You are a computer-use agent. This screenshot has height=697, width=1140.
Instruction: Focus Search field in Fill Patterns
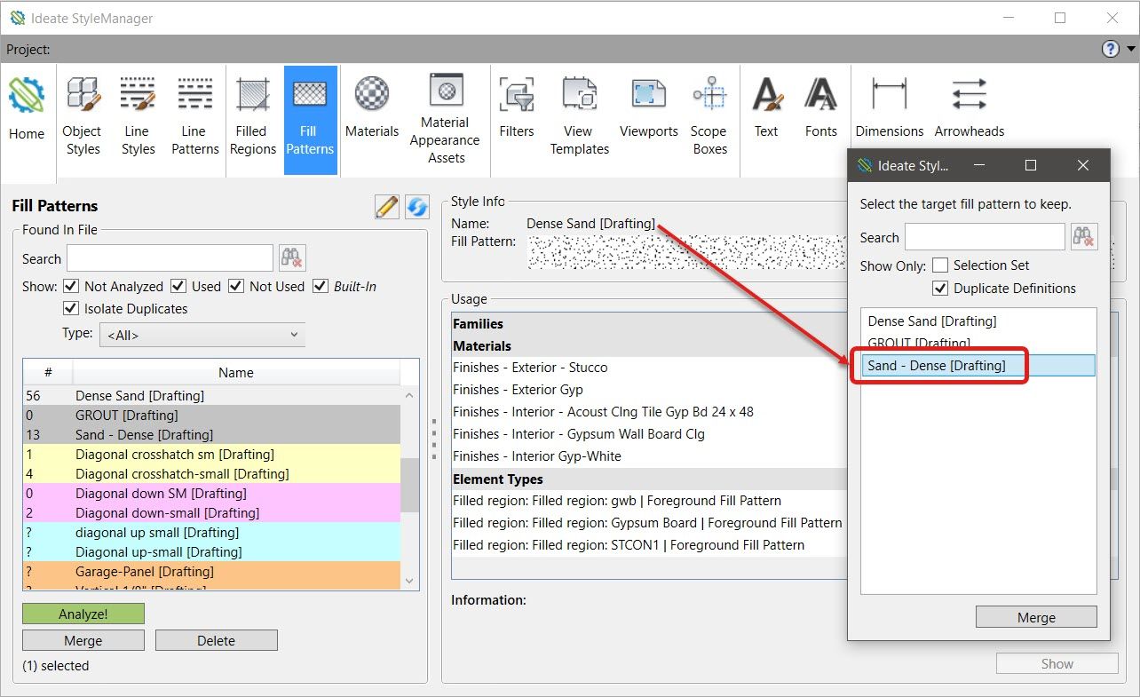[170, 258]
